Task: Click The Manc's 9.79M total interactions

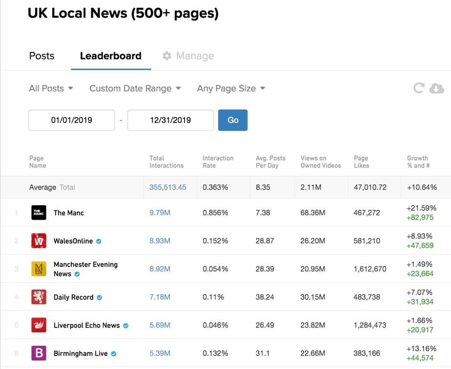Action: pos(160,213)
